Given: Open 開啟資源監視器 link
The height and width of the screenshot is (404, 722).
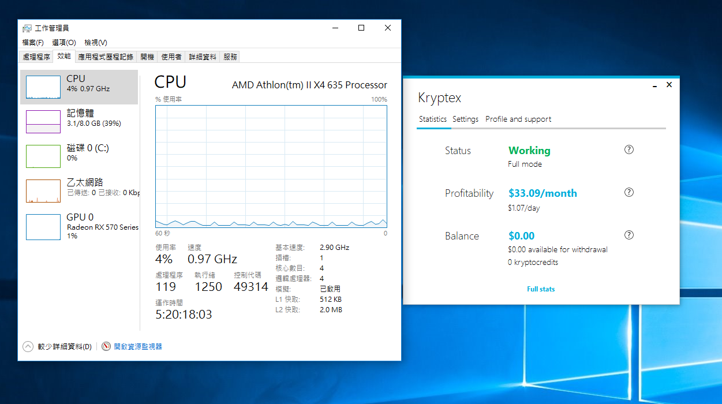Looking at the screenshot, I should pos(138,346).
